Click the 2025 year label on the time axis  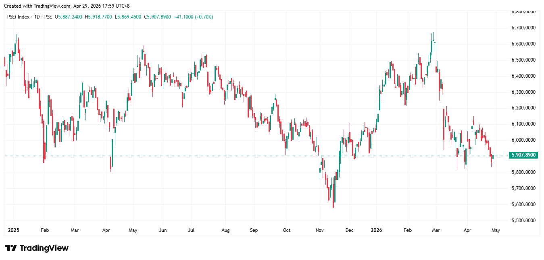coord(13,231)
